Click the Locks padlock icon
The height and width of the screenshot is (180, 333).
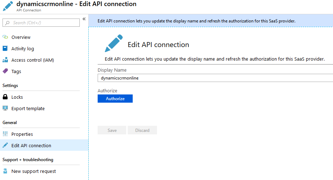5,97
